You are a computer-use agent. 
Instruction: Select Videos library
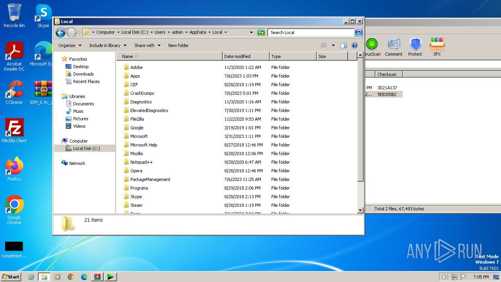tap(79, 126)
